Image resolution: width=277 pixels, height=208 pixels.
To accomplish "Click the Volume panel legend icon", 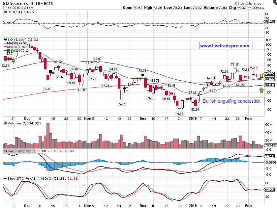I will [5, 123].
